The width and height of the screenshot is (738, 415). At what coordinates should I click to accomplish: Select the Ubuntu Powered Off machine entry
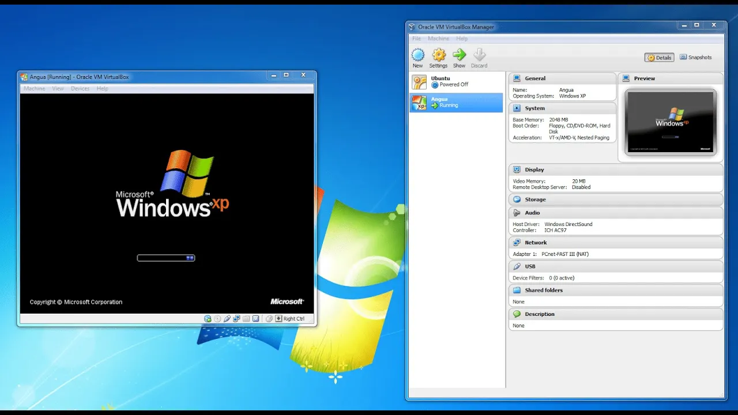pos(456,82)
